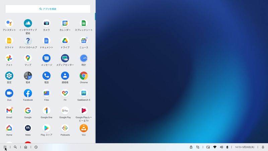Start the Duo video call app
This screenshot has height=151, width=268.
9,93
